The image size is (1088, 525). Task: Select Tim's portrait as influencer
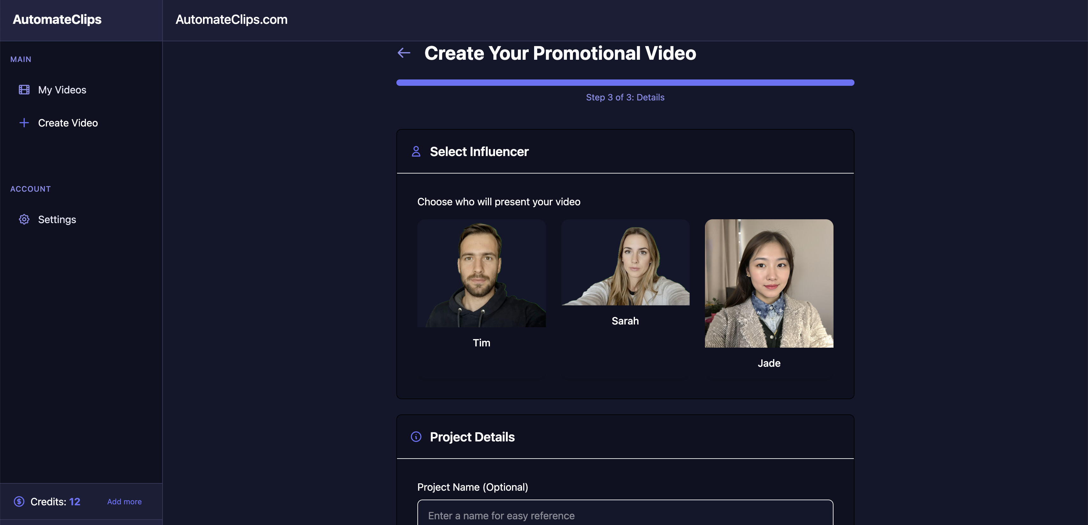point(481,273)
